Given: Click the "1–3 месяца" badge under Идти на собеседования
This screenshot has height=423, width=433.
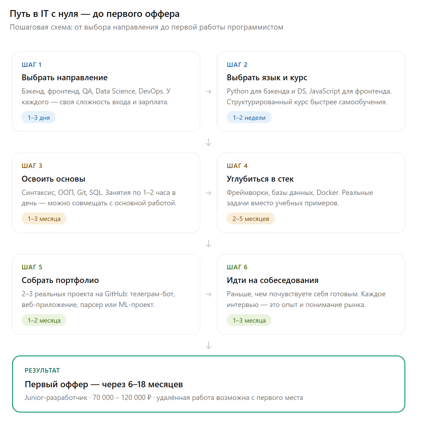Looking at the screenshot, I should click(249, 320).
